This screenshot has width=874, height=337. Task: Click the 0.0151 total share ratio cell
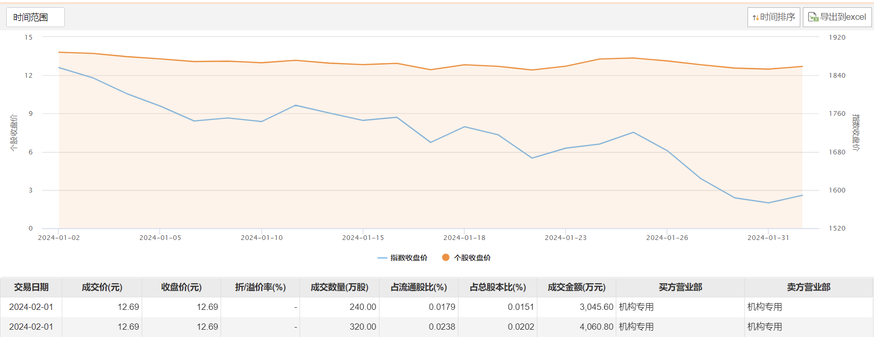click(498, 307)
